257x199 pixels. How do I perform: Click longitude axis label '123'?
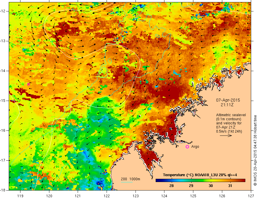tap(136, 196)
